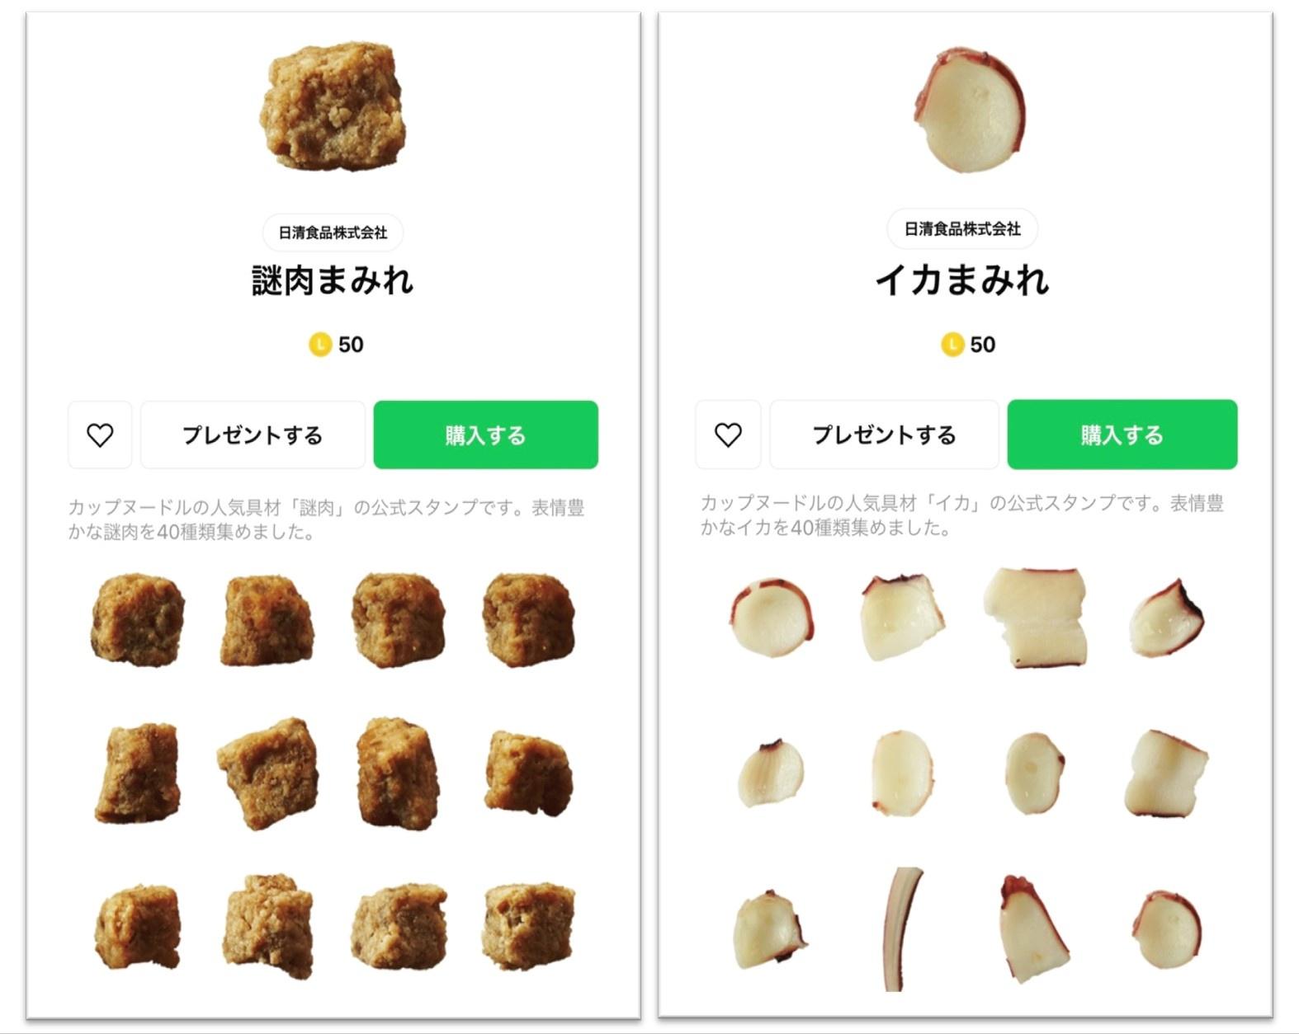Select the round squid ring sticker in first row

(772, 617)
